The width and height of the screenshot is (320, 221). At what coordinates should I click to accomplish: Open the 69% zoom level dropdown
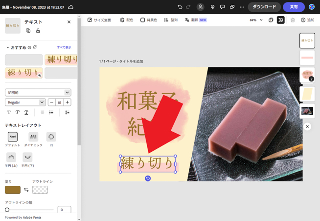coord(256,20)
